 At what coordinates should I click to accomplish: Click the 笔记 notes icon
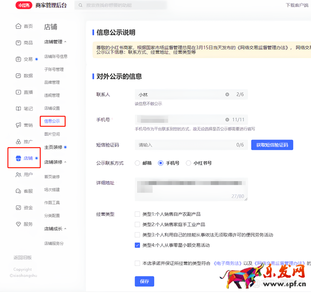[18, 109]
